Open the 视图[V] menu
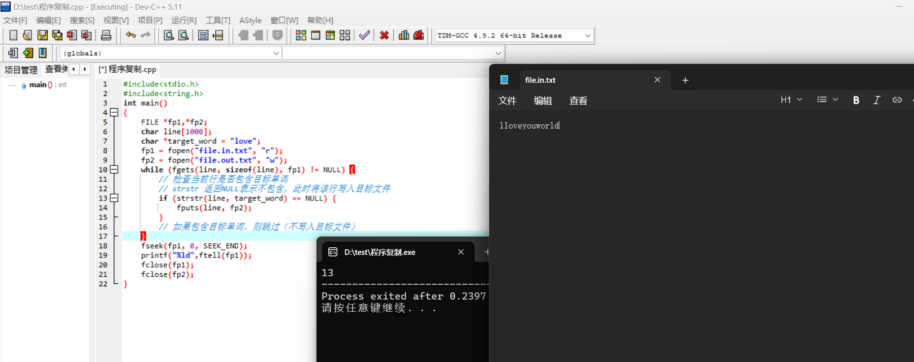 [116, 20]
